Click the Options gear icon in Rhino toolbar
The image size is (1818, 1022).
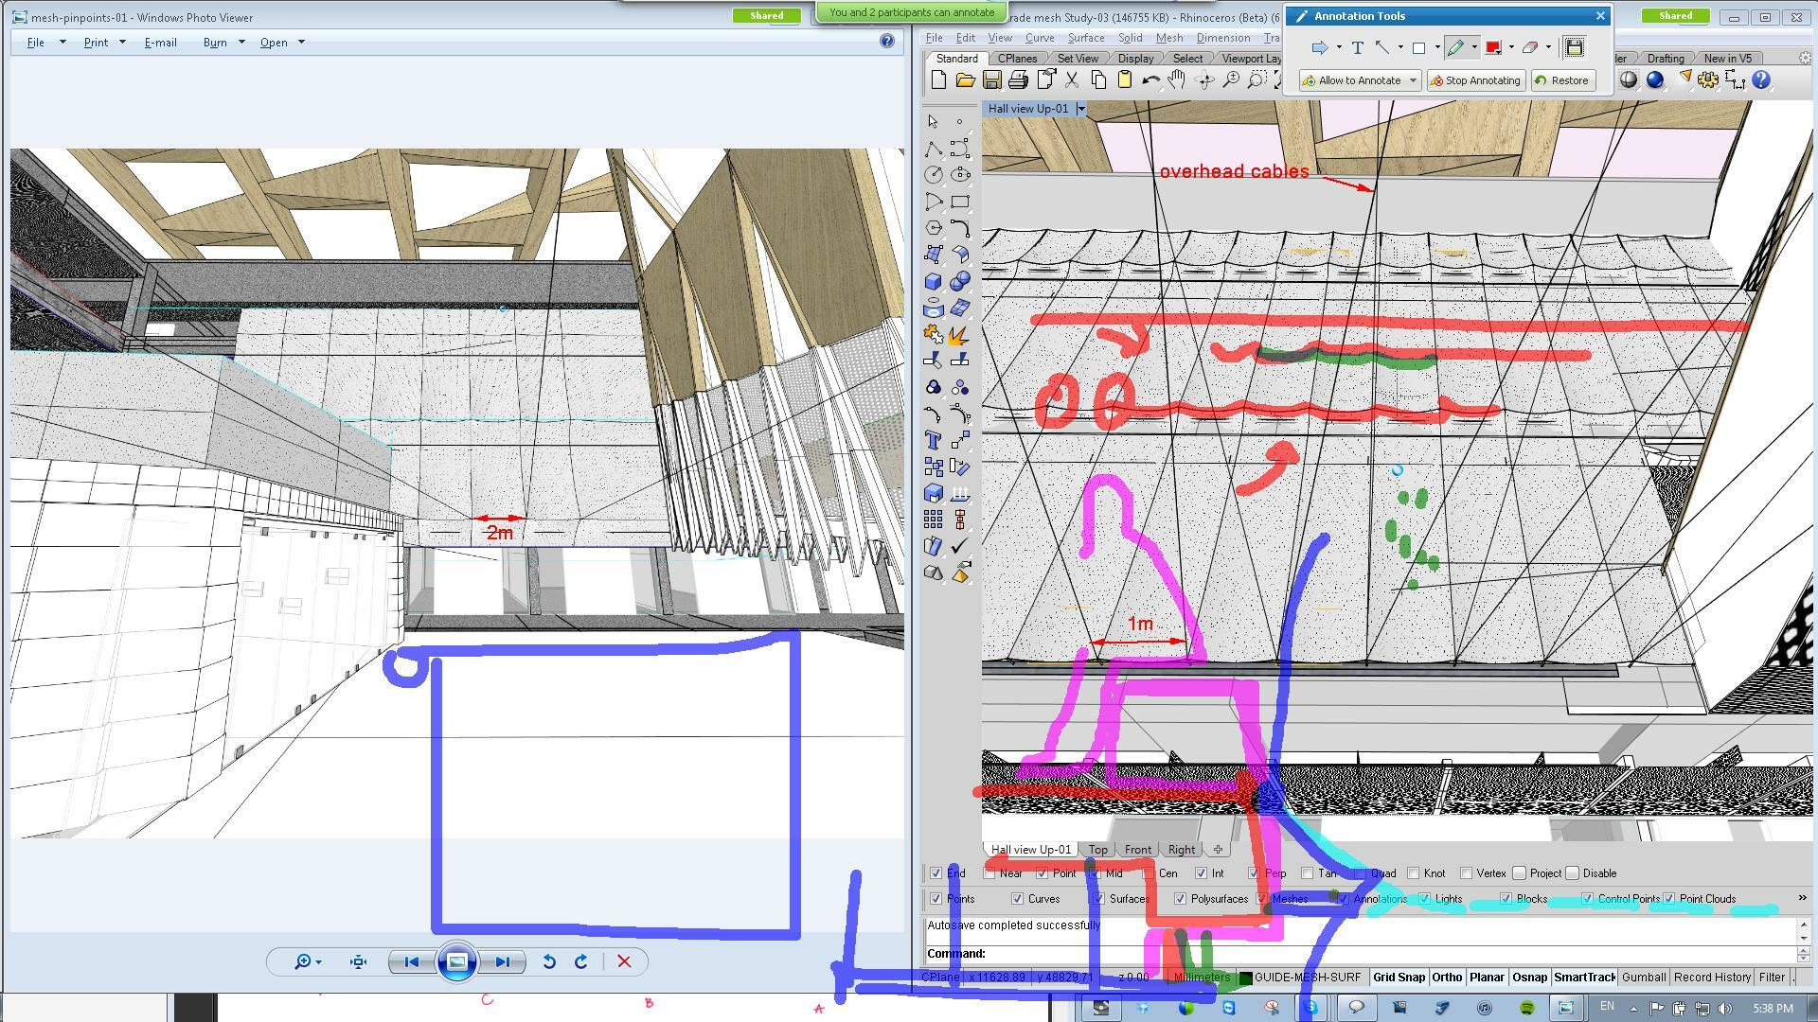pos(1708,80)
